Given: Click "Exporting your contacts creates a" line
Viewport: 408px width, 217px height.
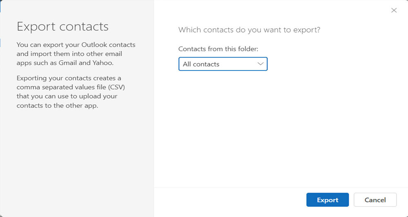Looking at the screenshot, I should pos(69,78).
